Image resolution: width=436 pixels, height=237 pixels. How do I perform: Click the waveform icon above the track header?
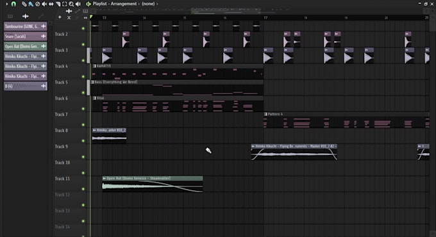coord(69,11)
